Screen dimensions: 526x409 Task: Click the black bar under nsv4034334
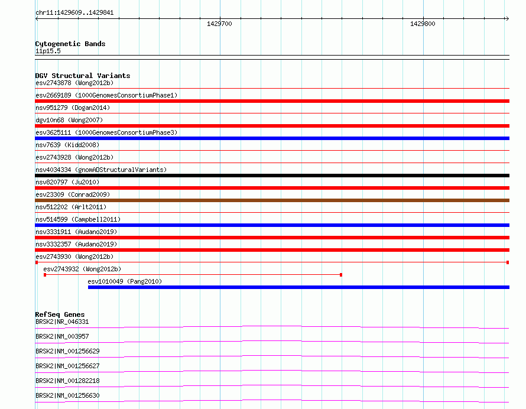272,176
